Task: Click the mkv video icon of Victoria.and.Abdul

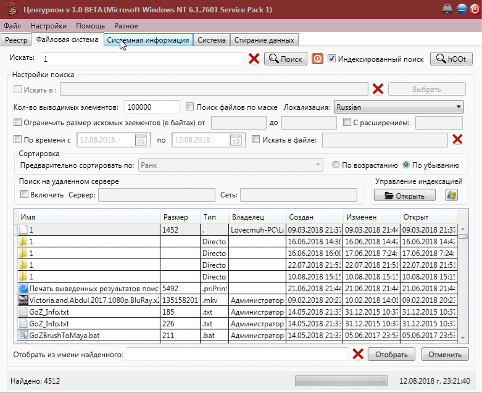Action: coord(23,300)
